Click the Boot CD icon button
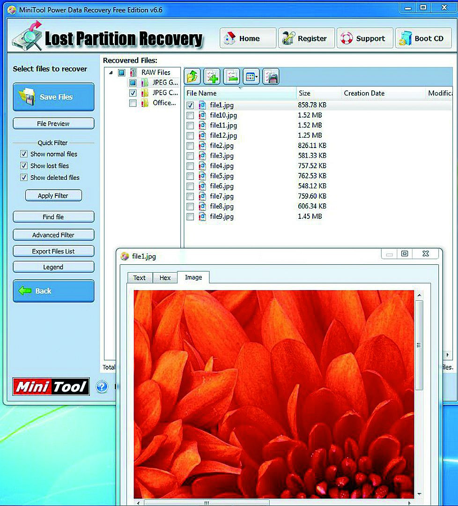 coord(423,38)
